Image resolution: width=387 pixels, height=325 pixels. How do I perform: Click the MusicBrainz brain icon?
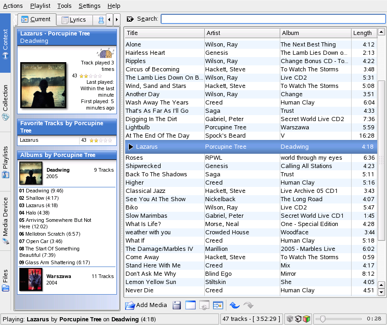[105, 53]
